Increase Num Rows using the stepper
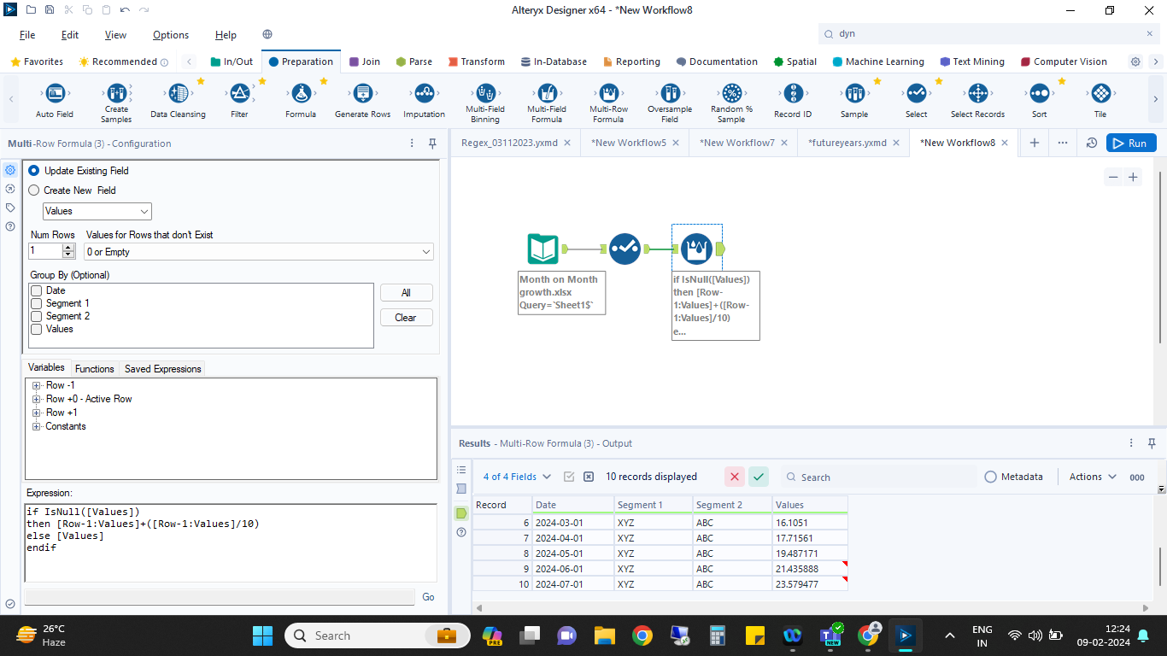 click(69, 248)
